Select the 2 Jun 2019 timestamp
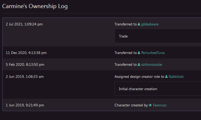The height and width of the screenshot is (120, 201). [x=25, y=77]
